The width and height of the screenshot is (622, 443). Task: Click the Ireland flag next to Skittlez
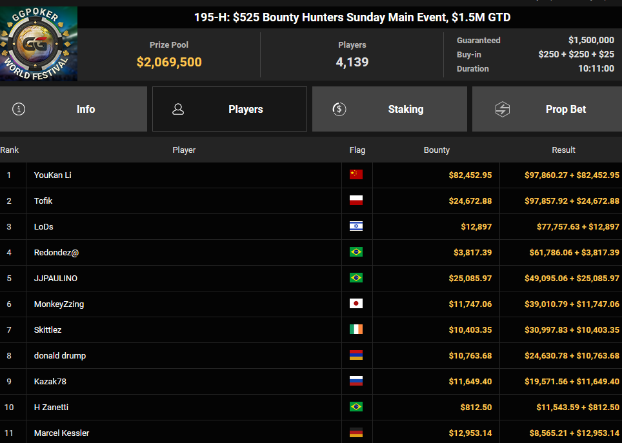(356, 329)
